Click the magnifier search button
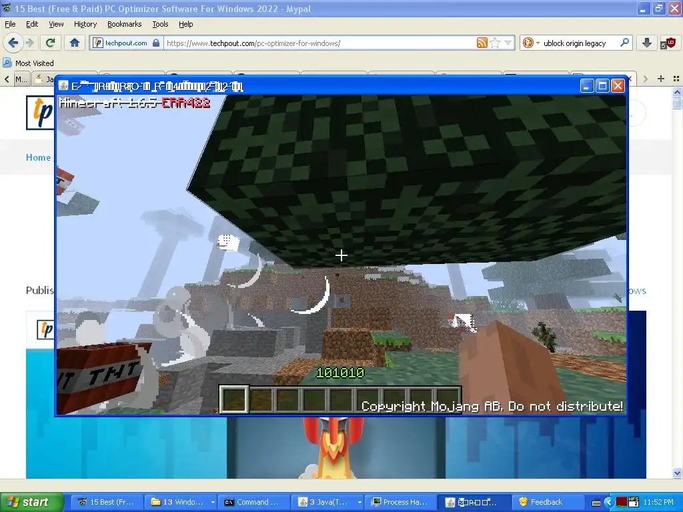This screenshot has width=683, height=512. tap(624, 43)
